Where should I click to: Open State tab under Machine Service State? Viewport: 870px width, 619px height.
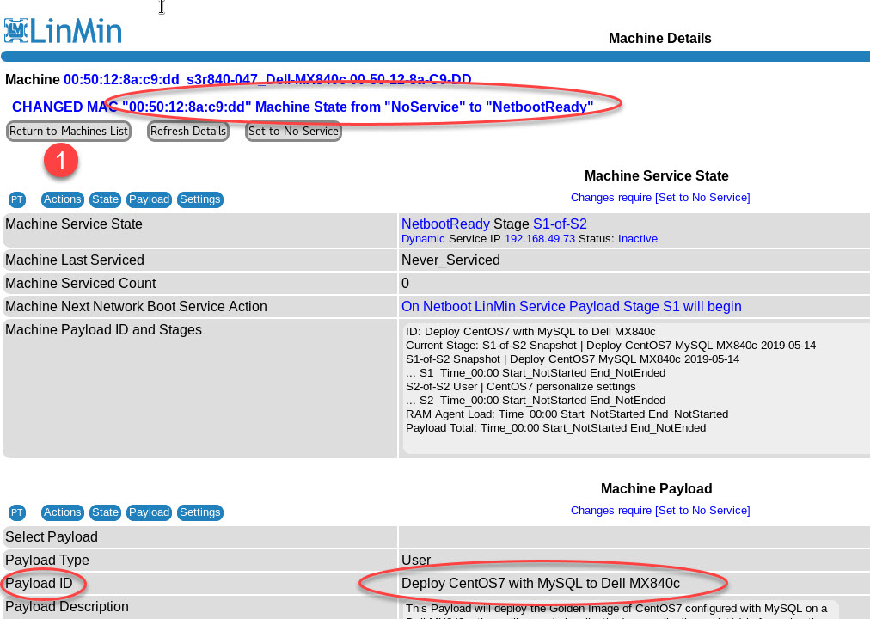[105, 199]
